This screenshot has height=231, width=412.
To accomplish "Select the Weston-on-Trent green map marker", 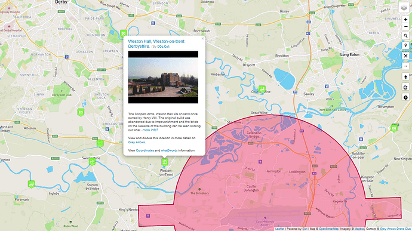I will (x=165, y=162).
